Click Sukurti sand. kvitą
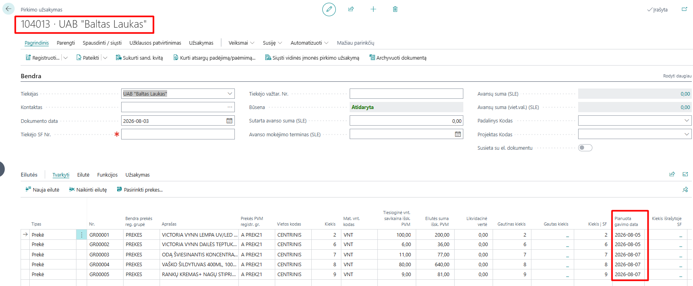Image resolution: width=693 pixels, height=286 pixels. click(139, 58)
